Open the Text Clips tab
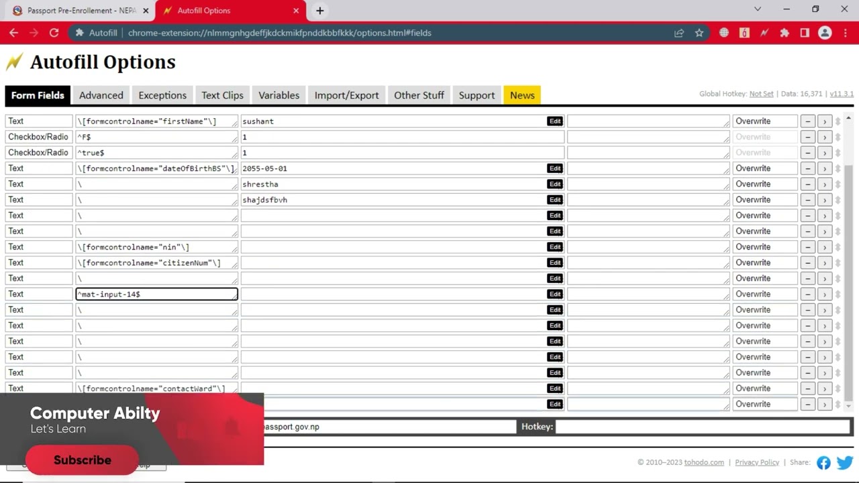This screenshot has width=859, height=483. [222, 95]
